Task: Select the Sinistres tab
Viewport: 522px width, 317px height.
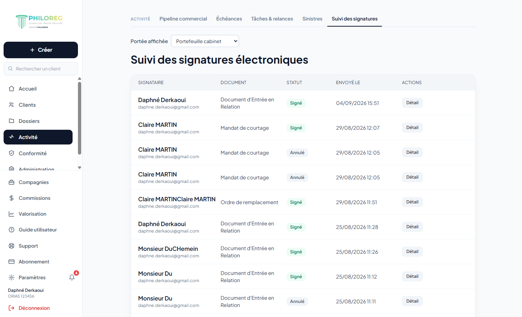Action: (312, 19)
